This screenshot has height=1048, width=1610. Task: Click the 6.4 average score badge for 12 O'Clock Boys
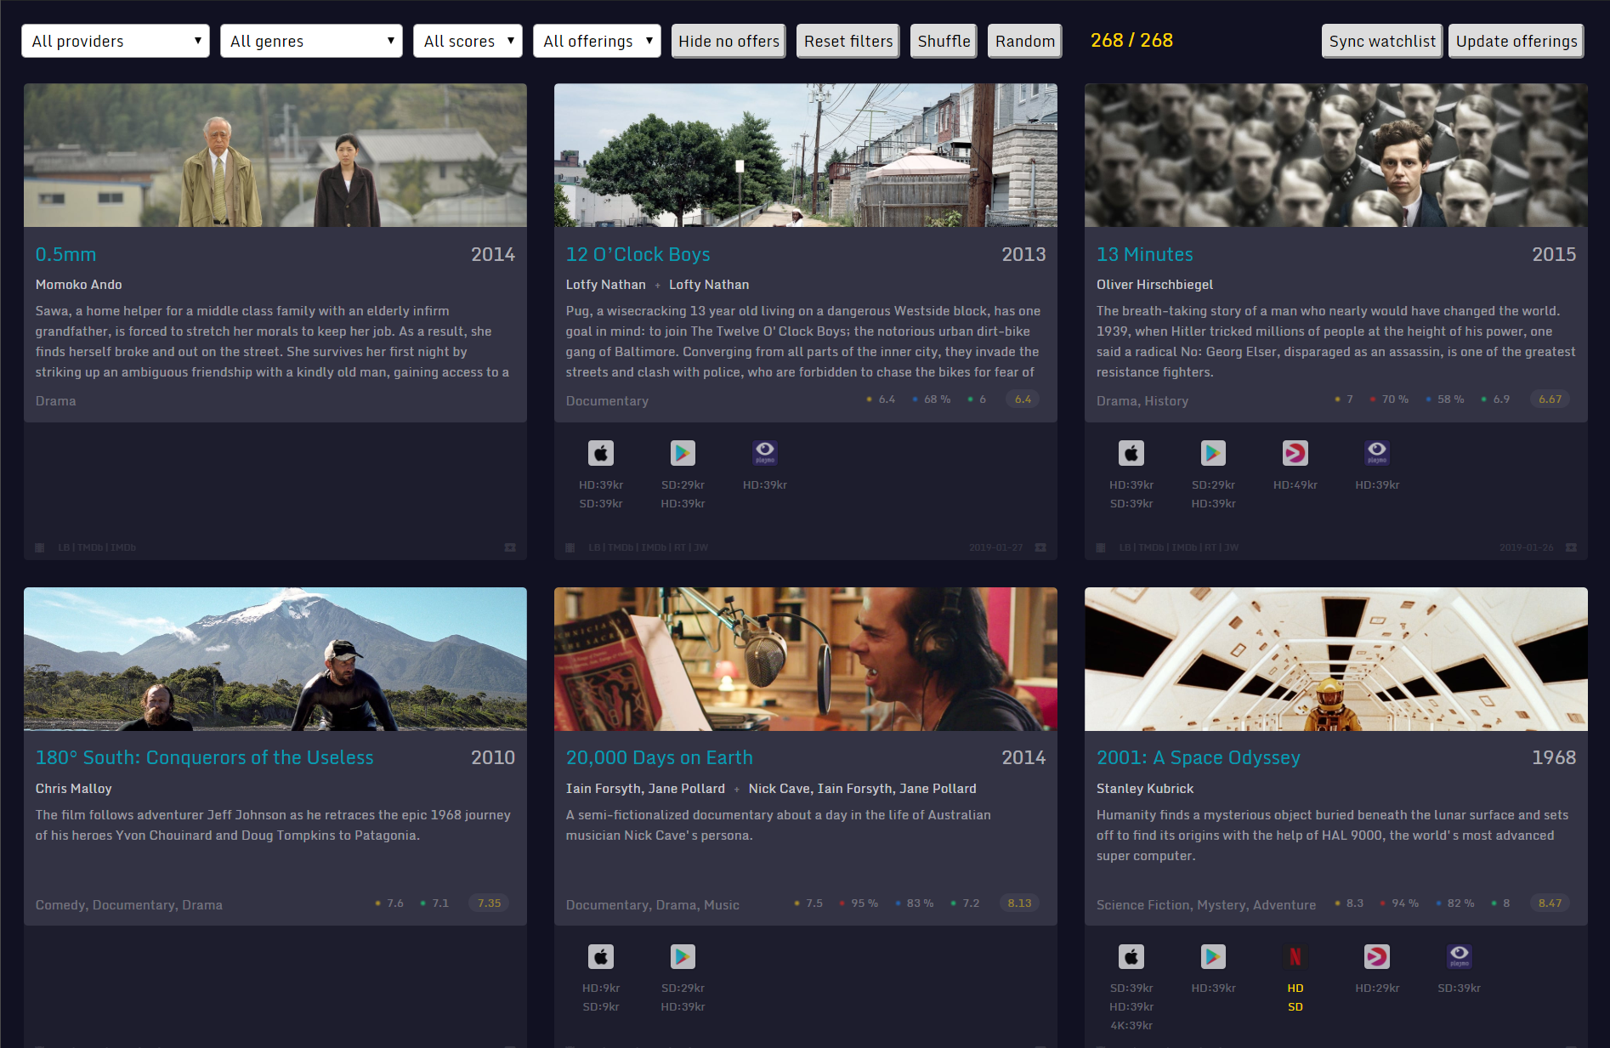click(1023, 399)
